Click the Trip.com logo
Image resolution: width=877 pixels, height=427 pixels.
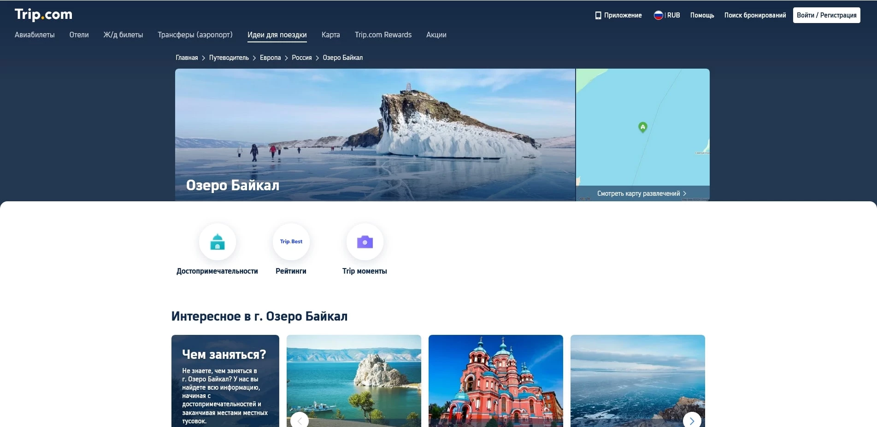click(43, 15)
